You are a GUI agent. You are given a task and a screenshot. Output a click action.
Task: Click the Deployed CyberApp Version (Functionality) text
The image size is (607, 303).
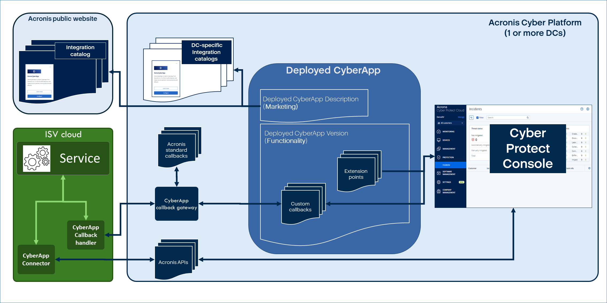[306, 137]
